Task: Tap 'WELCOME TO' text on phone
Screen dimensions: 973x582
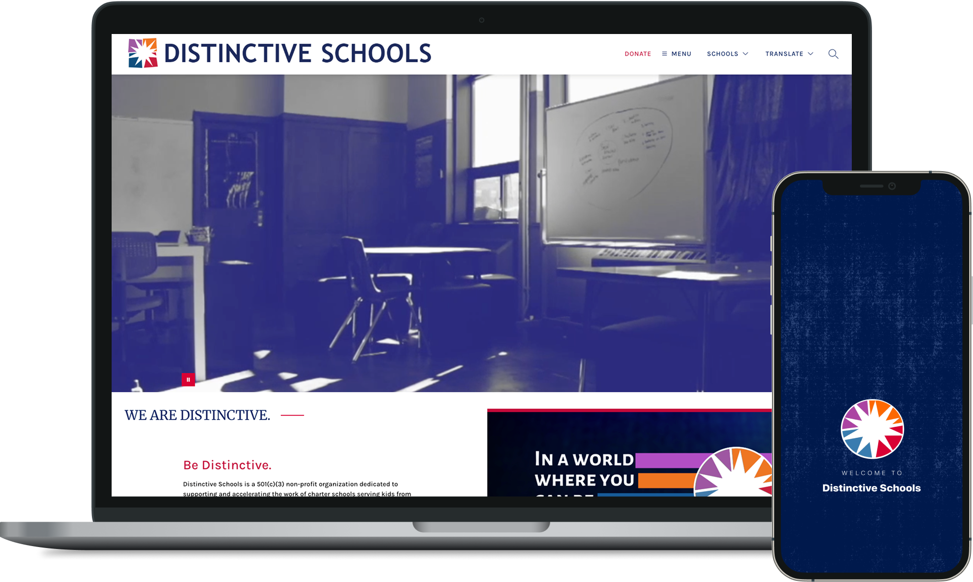Action: point(872,473)
